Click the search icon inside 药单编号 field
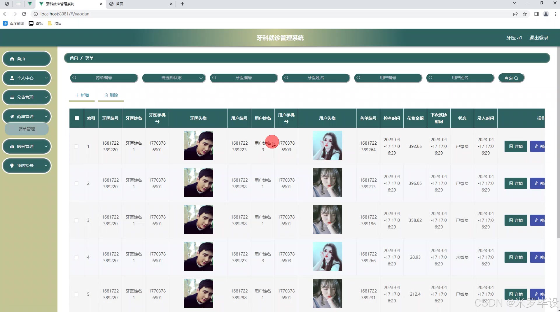The image size is (560, 312). [x=74, y=78]
